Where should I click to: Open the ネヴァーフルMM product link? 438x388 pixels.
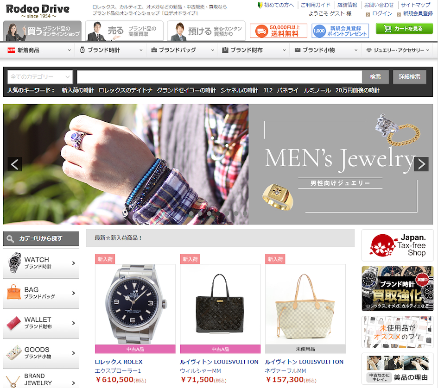[286, 371]
